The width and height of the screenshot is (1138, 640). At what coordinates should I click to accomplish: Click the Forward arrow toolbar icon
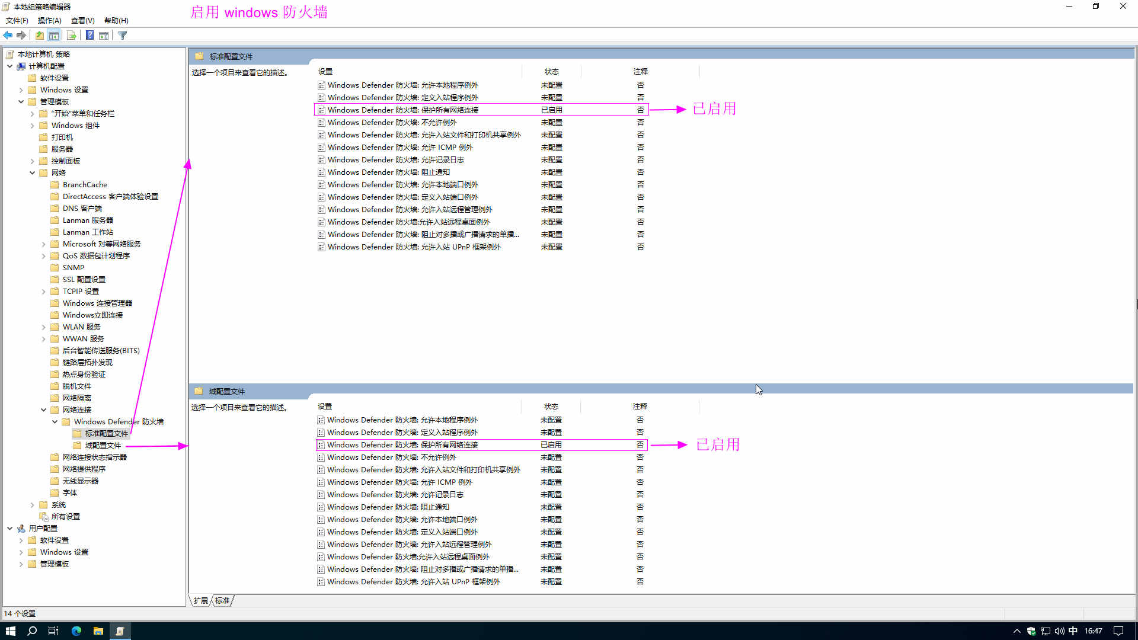point(21,36)
